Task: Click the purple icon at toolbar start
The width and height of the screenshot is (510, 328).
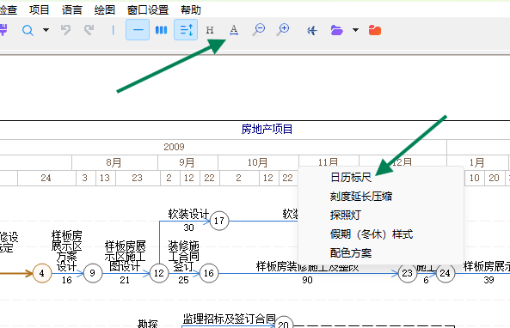Action: (3, 30)
